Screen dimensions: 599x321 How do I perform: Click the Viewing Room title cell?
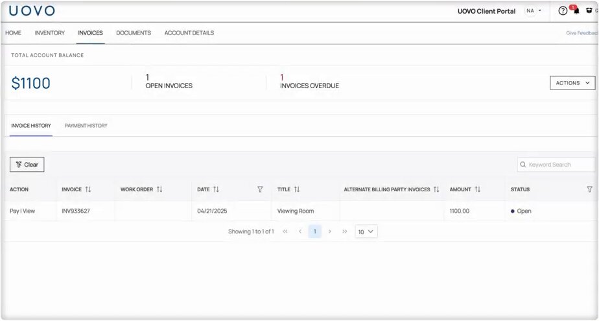[x=296, y=211]
